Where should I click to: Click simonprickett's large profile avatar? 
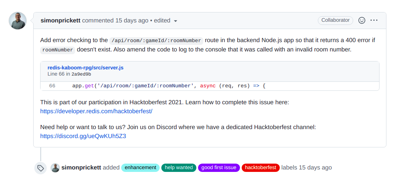[x=18, y=20]
